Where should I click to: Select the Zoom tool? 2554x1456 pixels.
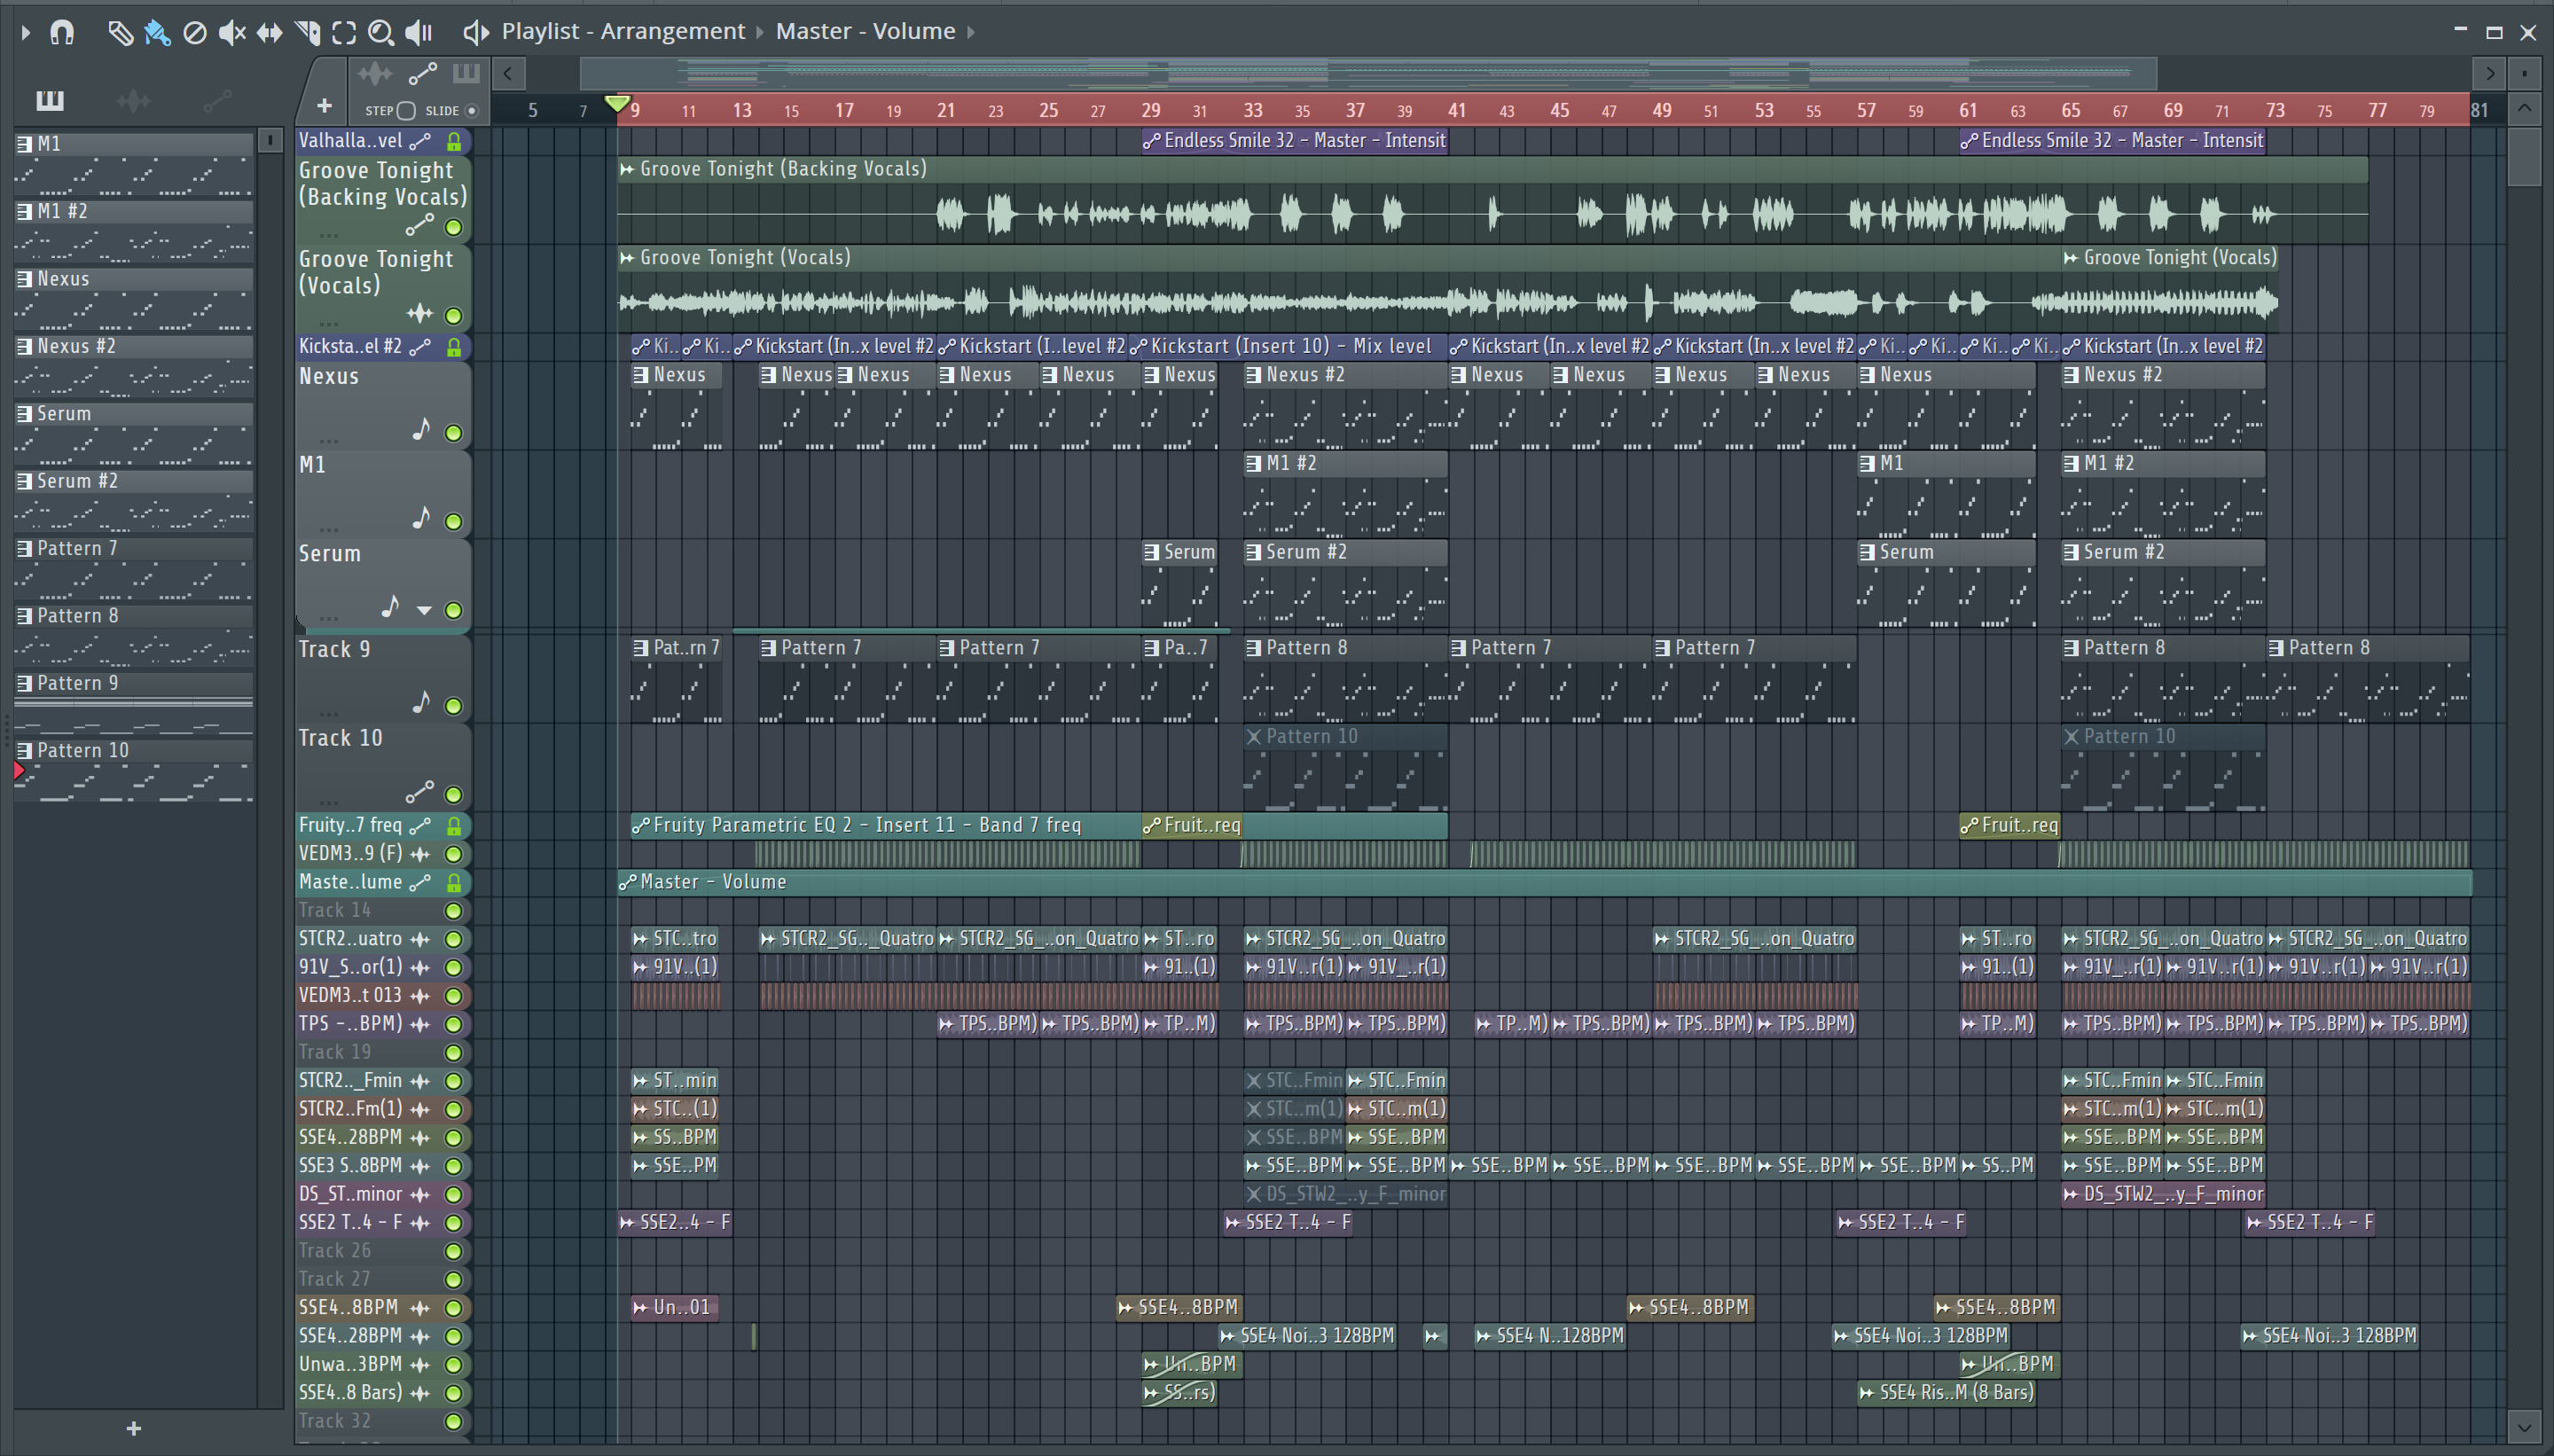(381, 33)
